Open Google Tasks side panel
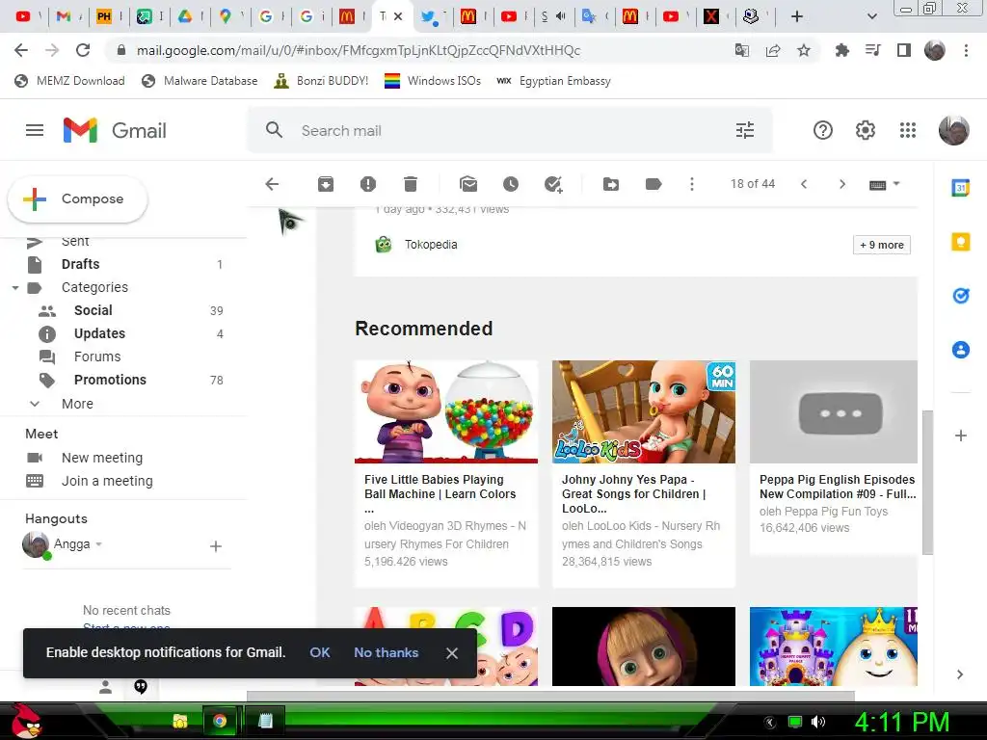Viewport: 987px width, 740px height. coord(961,295)
